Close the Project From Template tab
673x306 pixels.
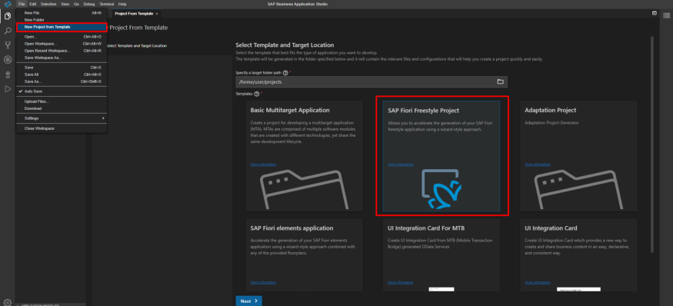(157, 14)
